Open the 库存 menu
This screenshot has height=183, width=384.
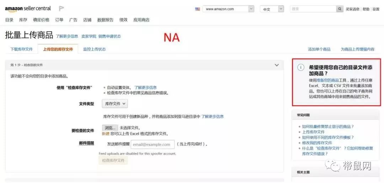(23, 20)
